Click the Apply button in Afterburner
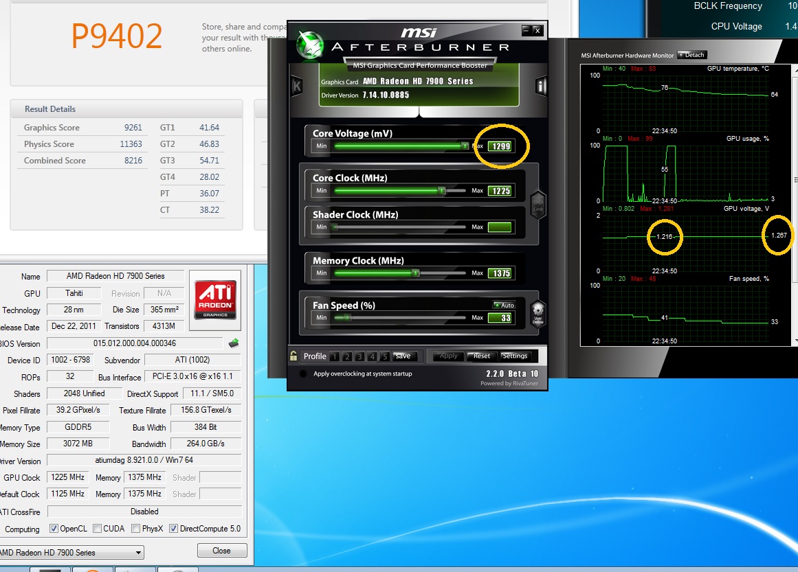 click(448, 356)
